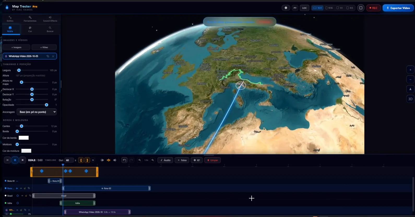Clear the timeline range with the X button

[x=93, y=160]
